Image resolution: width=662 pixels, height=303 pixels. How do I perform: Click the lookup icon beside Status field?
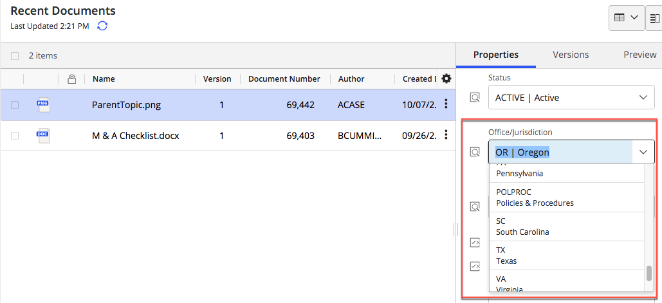tap(475, 98)
